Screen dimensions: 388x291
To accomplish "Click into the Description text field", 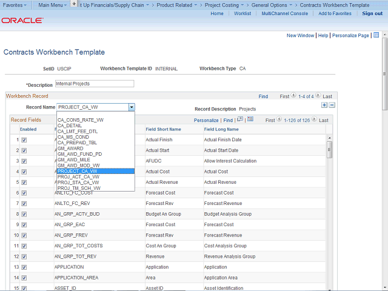I will (x=94, y=84).
